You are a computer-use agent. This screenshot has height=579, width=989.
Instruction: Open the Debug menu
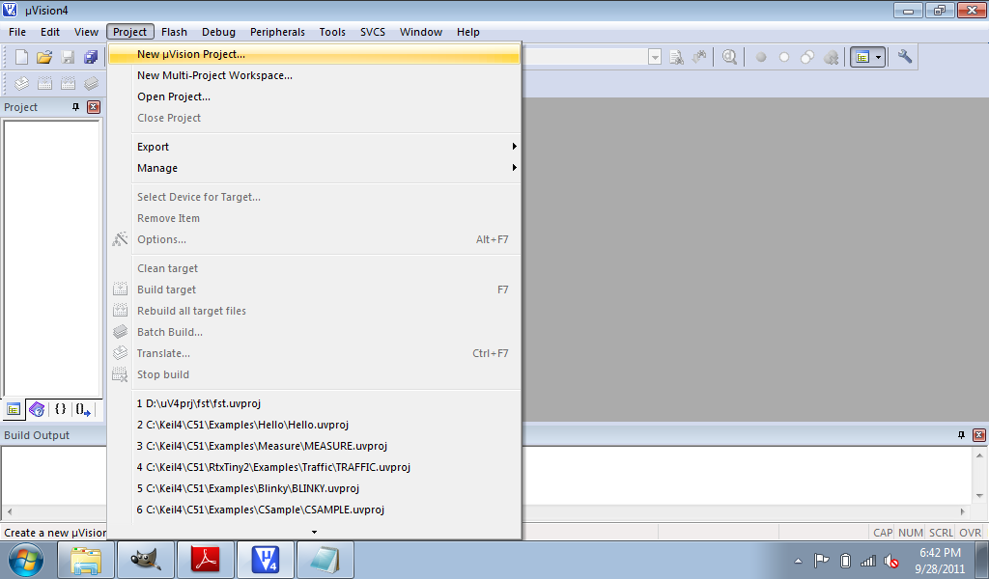pyautogui.click(x=219, y=32)
